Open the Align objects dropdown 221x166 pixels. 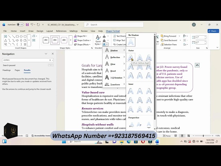[185, 36]
